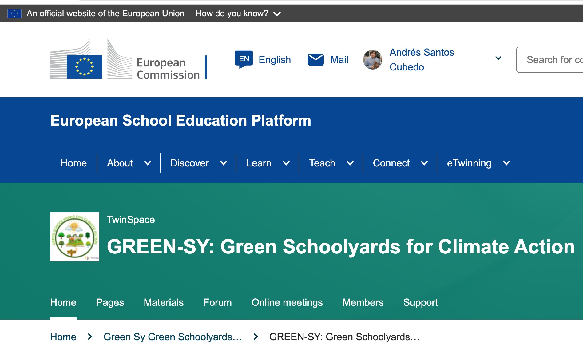The height and width of the screenshot is (359, 583).
Task: Open the Mail envelope icon
Action: click(x=316, y=59)
